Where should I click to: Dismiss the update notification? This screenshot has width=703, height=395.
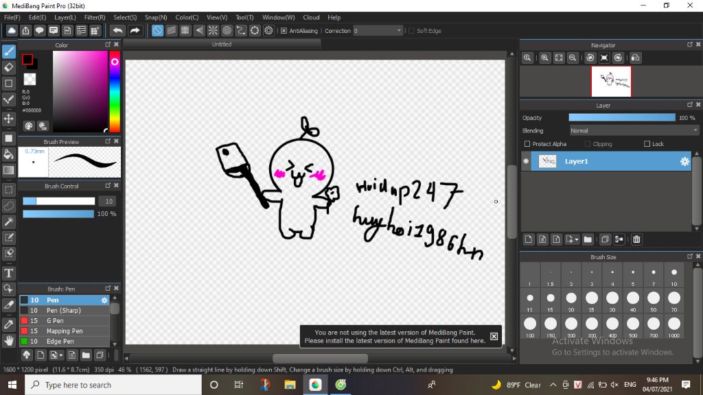pos(494,336)
